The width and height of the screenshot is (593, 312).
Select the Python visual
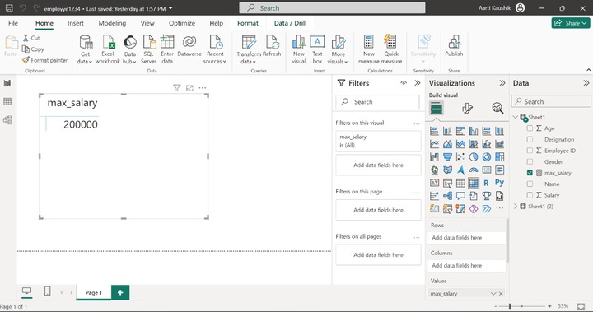click(x=500, y=183)
